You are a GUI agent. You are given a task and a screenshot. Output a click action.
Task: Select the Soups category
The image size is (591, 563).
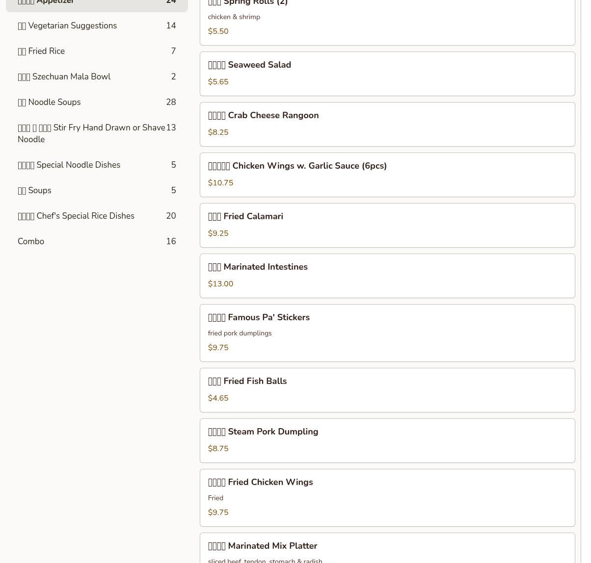click(97, 190)
